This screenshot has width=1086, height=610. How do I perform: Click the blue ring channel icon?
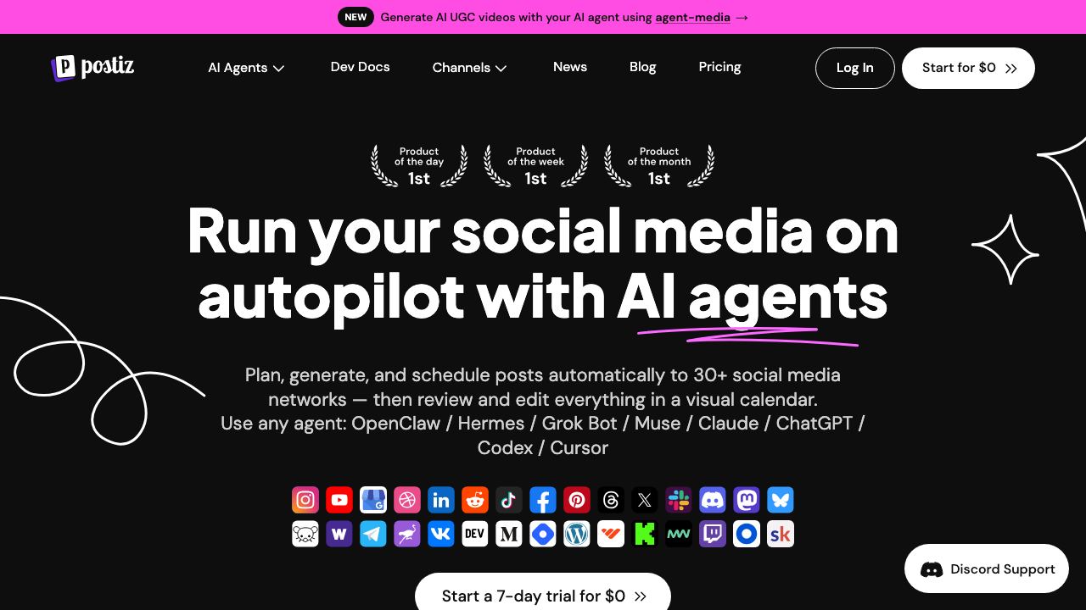pyautogui.click(x=747, y=534)
